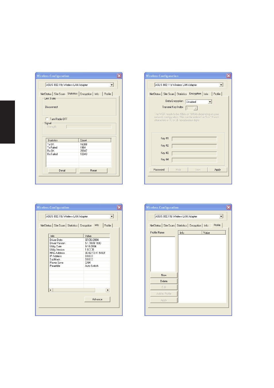Open Encryption tab in the Info window
274x388 pixels.
(x=86, y=225)
